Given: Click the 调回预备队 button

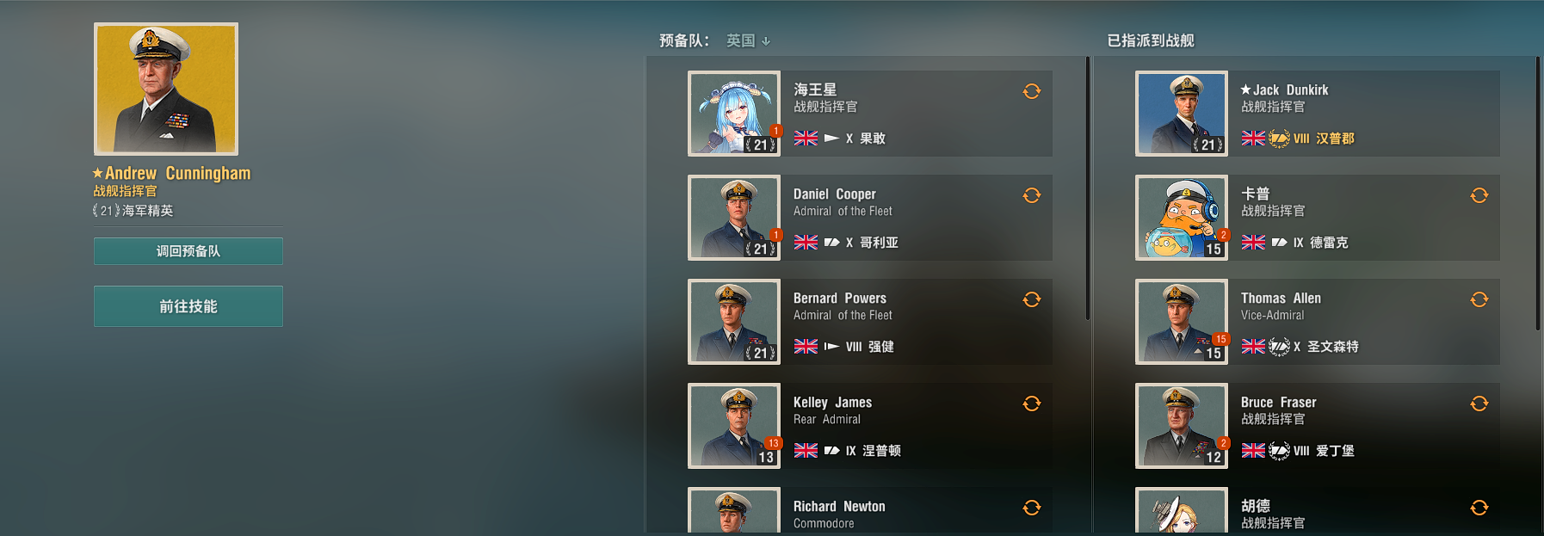Looking at the screenshot, I should pyautogui.click(x=188, y=251).
